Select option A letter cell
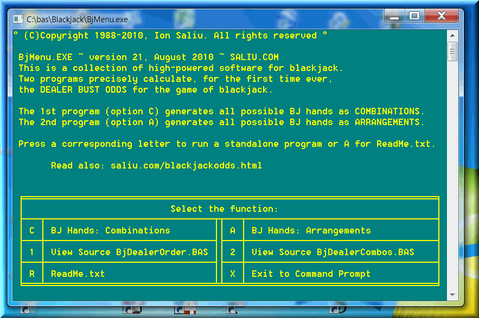Image resolution: width=479 pixels, height=318 pixels. click(233, 230)
